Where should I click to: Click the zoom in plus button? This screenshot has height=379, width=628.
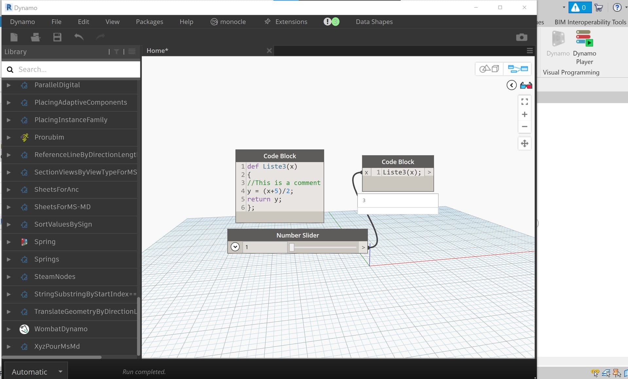click(x=524, y=114)
